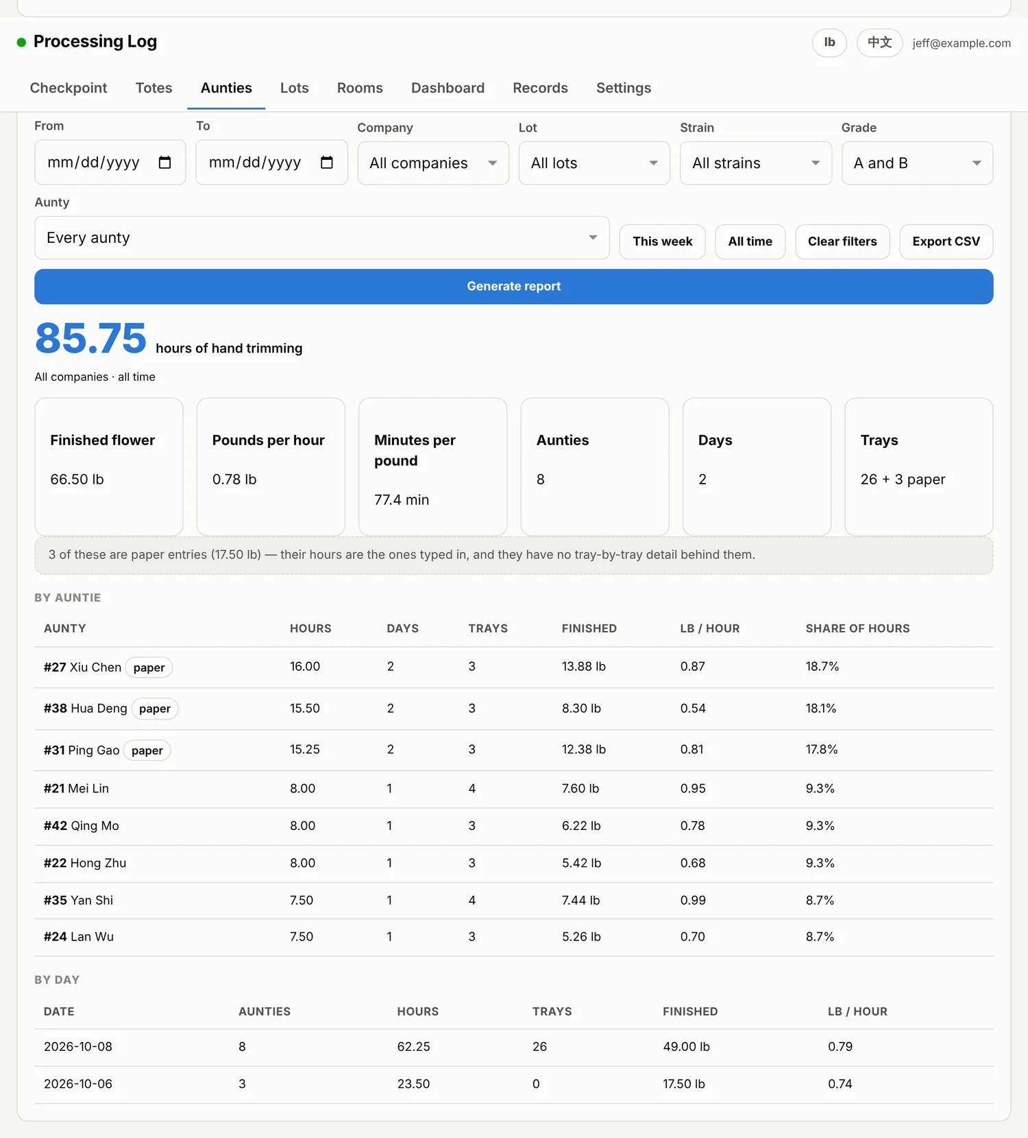This screenshot has height=1138, width=1028.
Task: Click jeff@example.com account label
Action: [961, 43]
